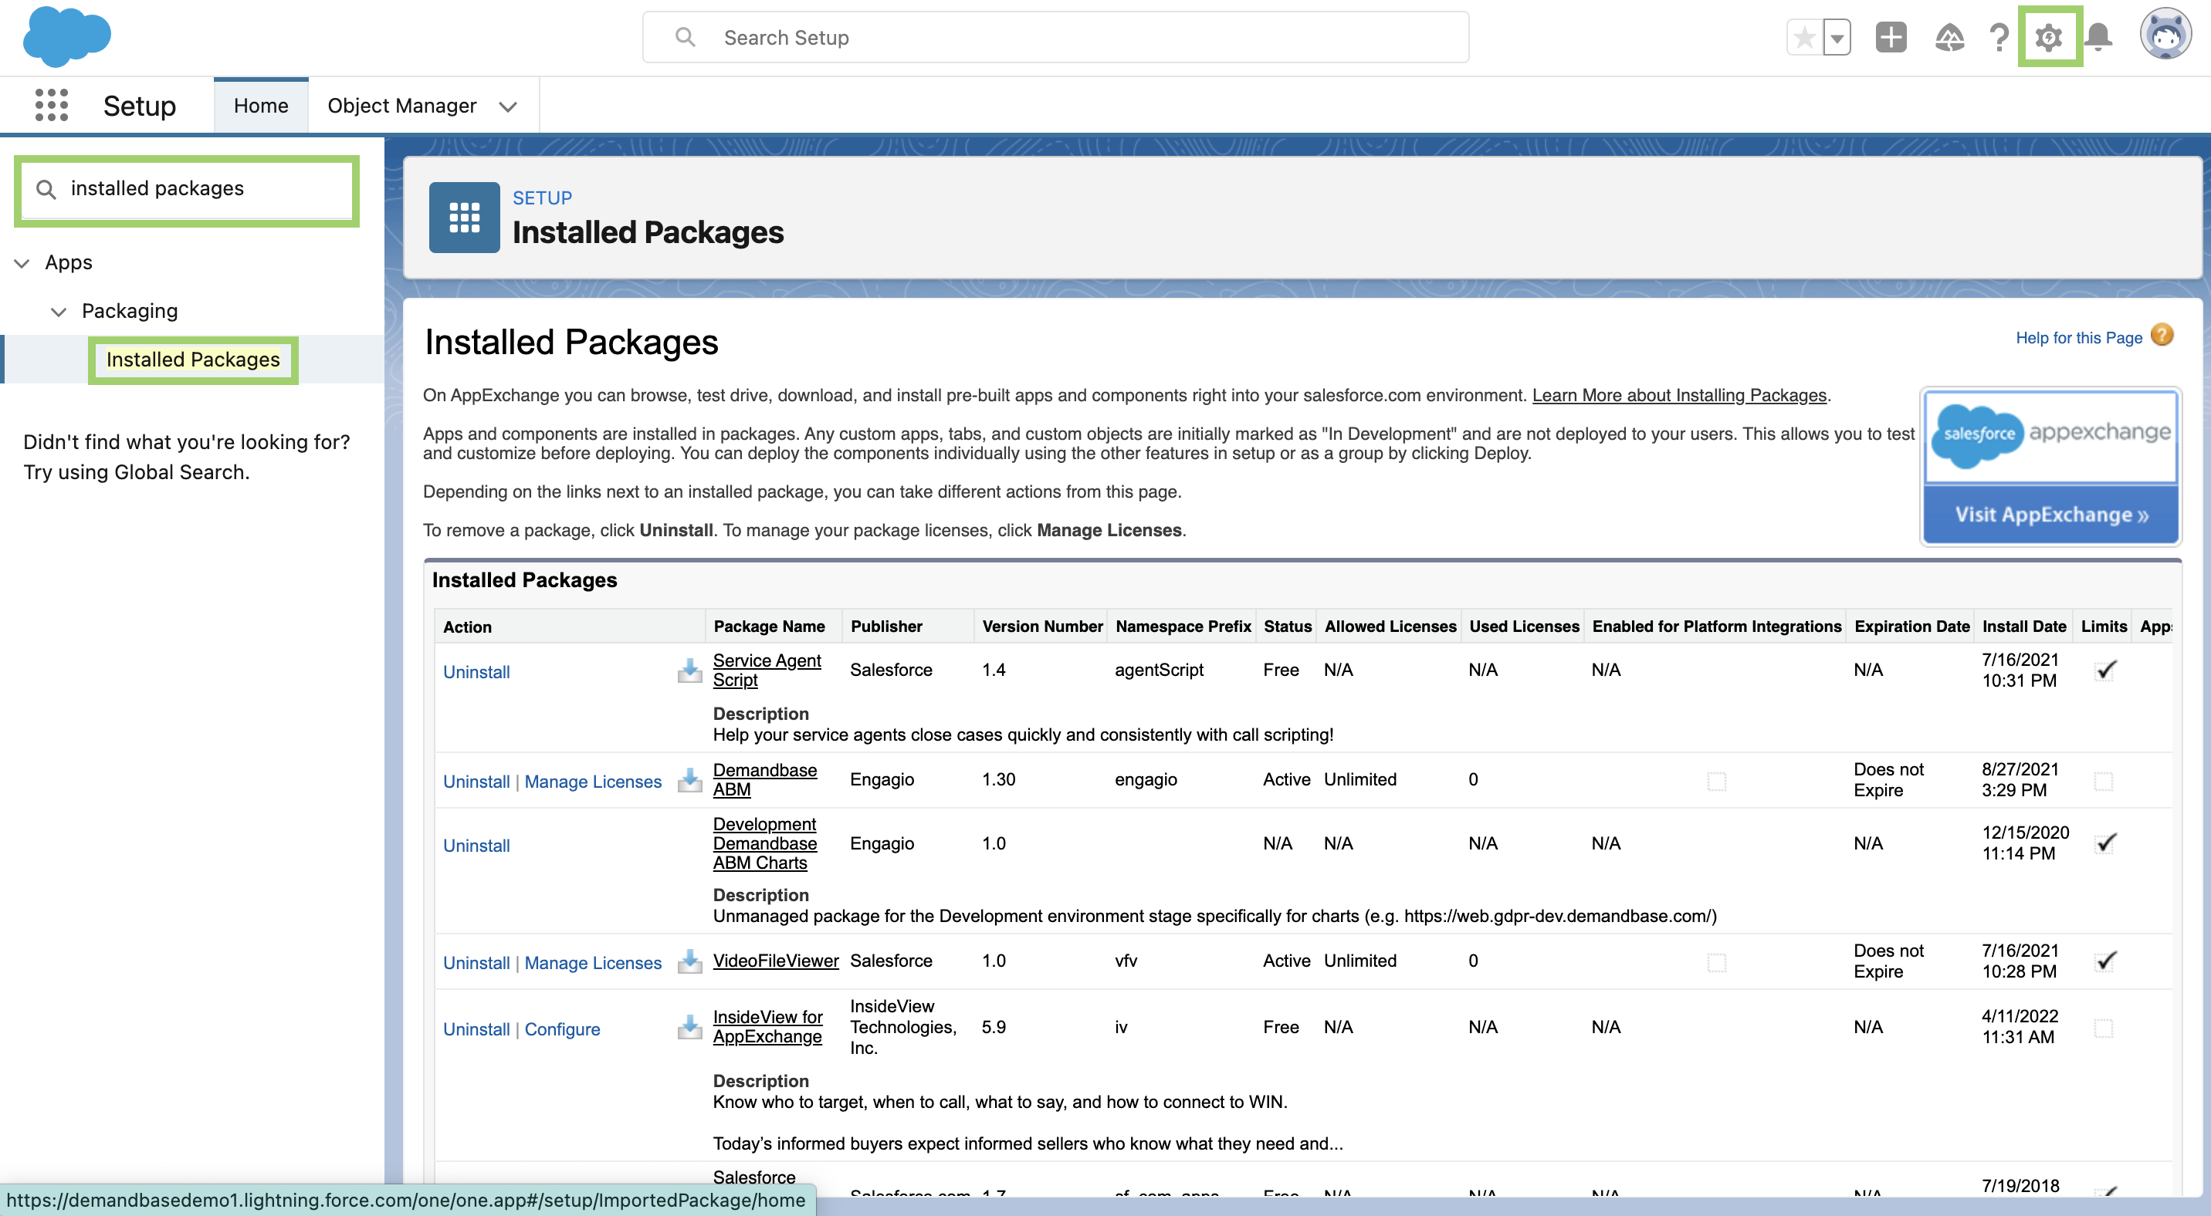Viewport: 2211px width, 1216px height.
Task: Open the favorites list dropdown arrow
Action: (1837, 38)
